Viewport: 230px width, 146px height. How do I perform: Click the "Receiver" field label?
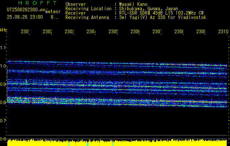(76, 13)
